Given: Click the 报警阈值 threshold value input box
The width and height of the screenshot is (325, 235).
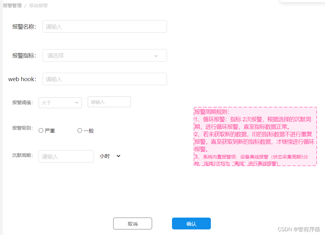Looking at the screenshot, I should point(109,102).
